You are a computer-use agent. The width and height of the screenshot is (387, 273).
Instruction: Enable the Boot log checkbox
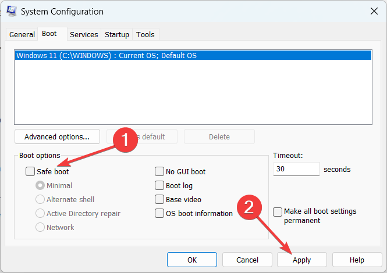click(x=159, y=185)
